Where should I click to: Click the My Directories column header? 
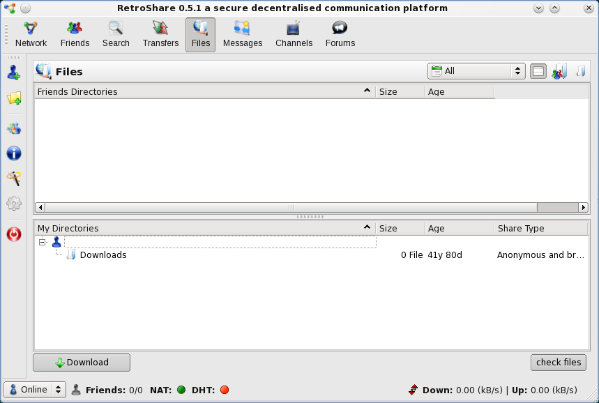[x=205, y=229]
